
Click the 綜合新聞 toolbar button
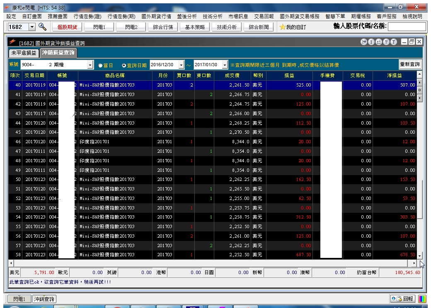tap(259, 27)
